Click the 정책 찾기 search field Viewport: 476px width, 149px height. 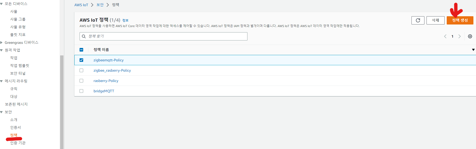[164, 36]
